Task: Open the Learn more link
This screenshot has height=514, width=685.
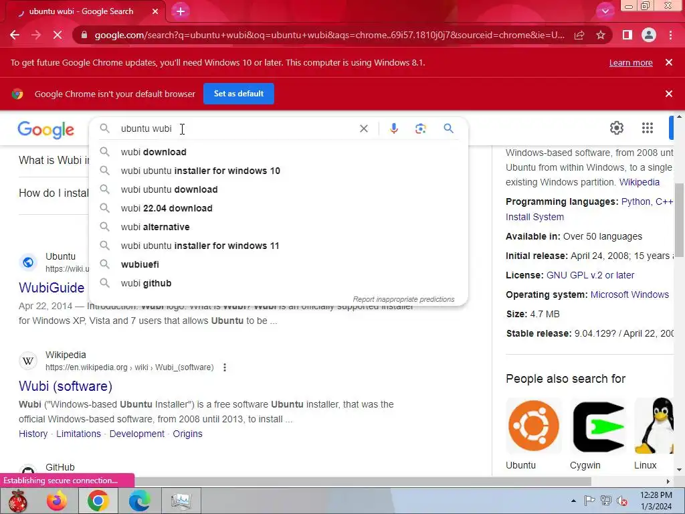Action: click(631, 62)
